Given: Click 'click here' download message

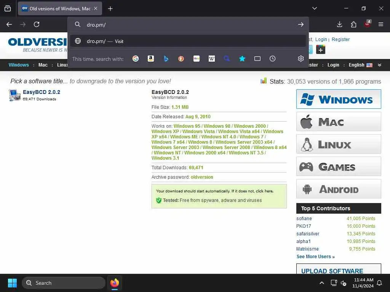Looking at the screenshot, I should [x=264, y=191].
